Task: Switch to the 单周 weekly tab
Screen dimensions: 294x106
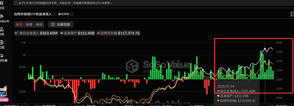Action: pos(29,24)
